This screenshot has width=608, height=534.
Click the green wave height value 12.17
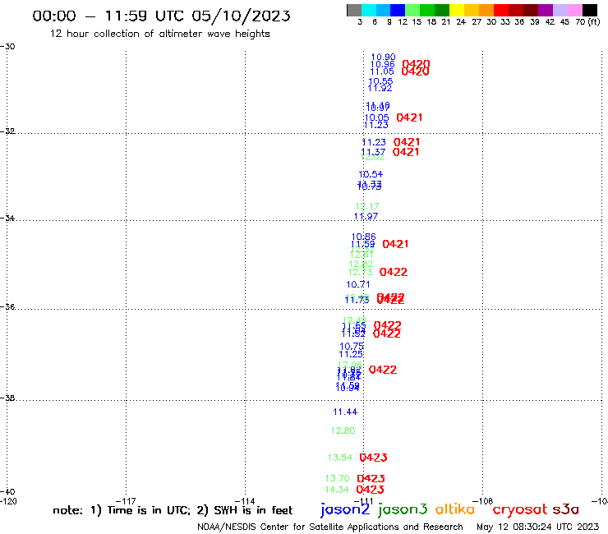pos(367,207)
